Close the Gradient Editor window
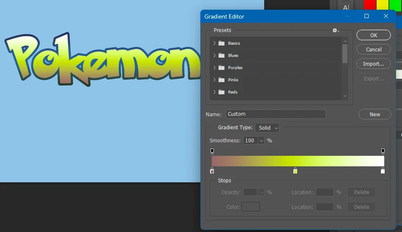Image resolution: width=402 pixels, height=232 pixels. 386,16
